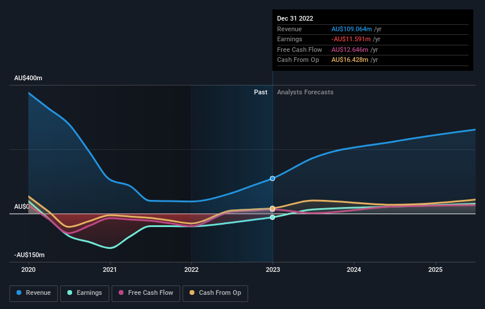Click the AU$400m y-axis label
This screenshot has width=485, height=309.
pos(28,78)
